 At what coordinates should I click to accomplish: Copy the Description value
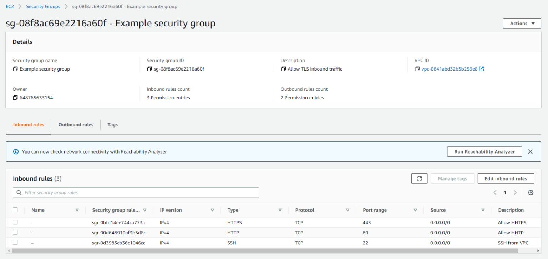282,69
